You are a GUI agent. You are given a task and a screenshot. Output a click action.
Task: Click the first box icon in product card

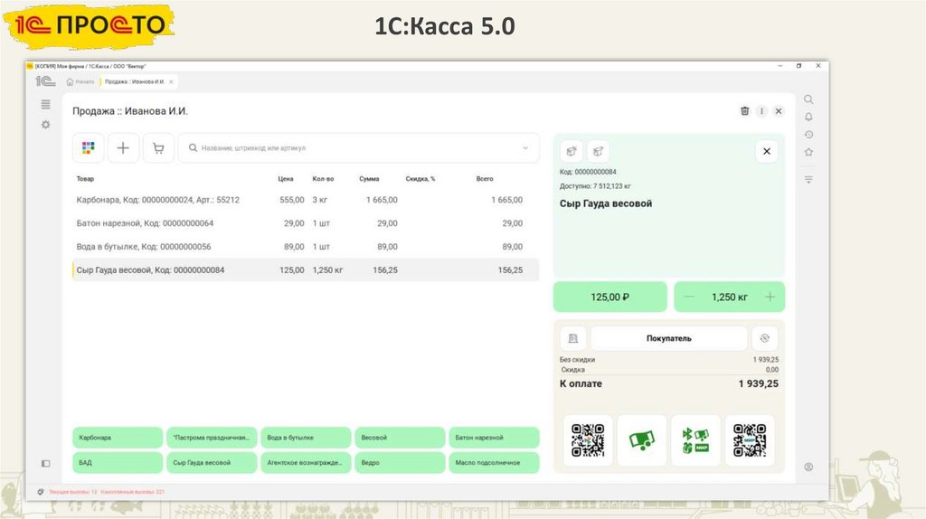[x=572, y=151]
